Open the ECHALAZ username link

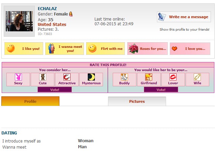pyautogui.click(x=47, y=9)
